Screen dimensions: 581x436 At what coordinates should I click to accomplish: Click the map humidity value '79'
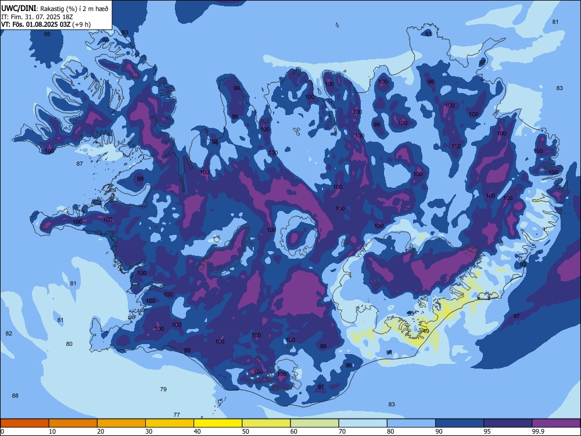pyautogui.click(x=163, y=389)
